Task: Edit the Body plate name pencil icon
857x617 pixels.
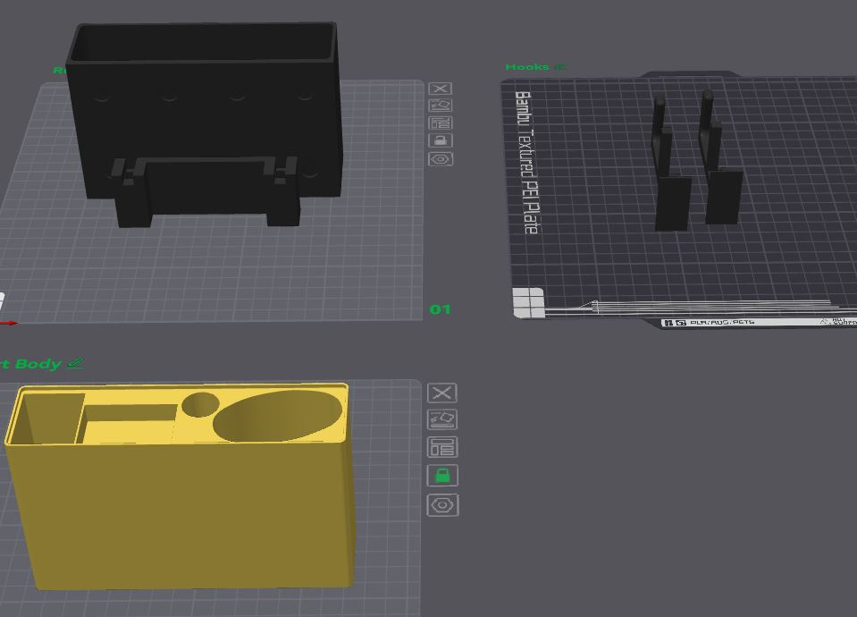Action: [75, 363]
